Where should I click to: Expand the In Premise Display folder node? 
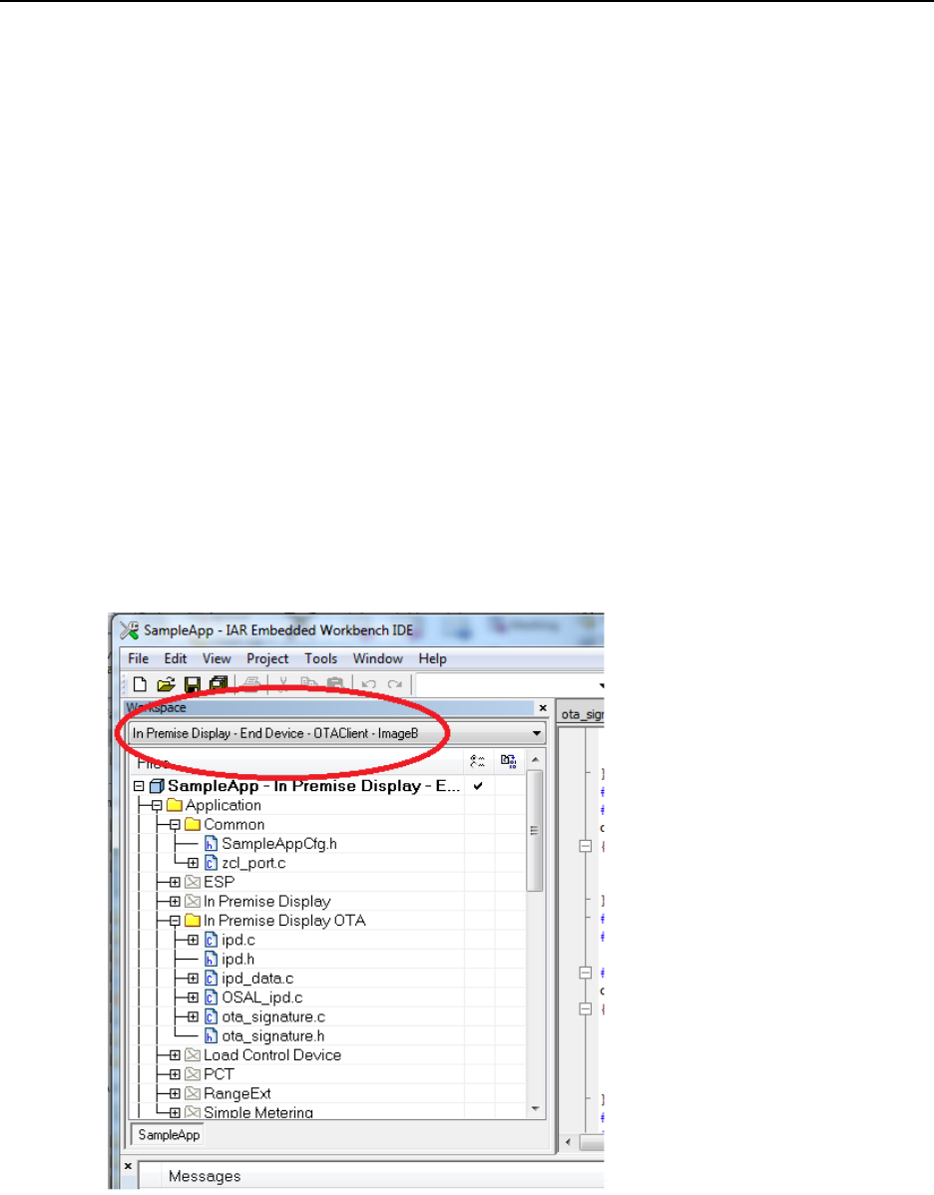point(175,901)
